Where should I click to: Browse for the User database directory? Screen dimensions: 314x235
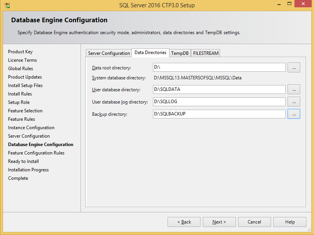click(x=294, y=89)
